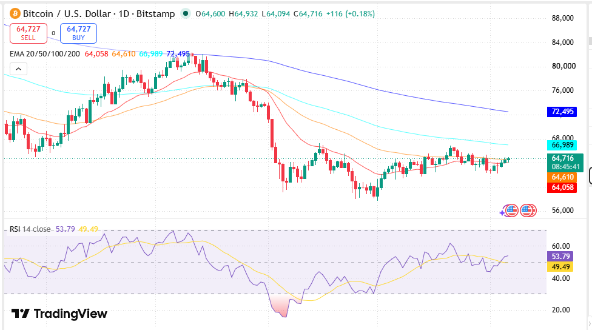Image resolution: width=592 pixels, height=330 pixels.
Task: Click the orange Bitcoin symbol logo
Action: pos(15,14)
